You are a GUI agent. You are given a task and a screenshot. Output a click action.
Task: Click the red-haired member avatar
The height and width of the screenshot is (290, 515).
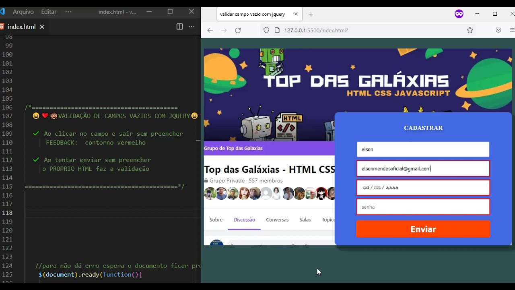(x=244, y=194)
